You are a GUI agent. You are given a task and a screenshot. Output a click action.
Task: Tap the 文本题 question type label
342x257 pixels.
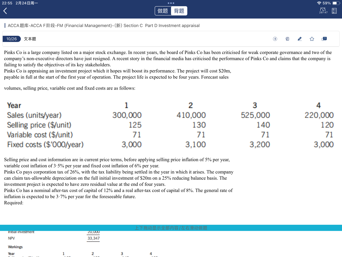[x=30, y=39]
